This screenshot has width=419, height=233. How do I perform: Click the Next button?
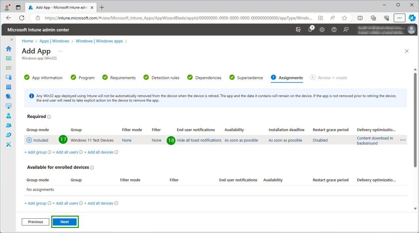[x=64, y=222]
